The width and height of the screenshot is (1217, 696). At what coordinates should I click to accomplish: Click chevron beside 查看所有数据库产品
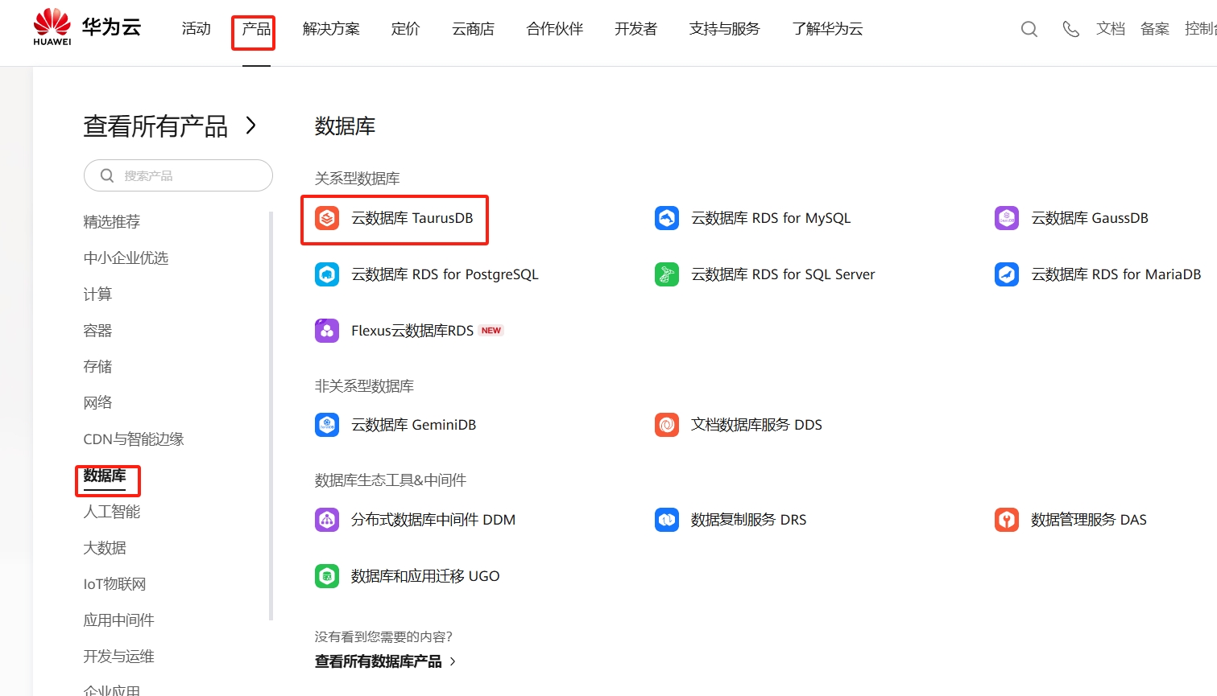coord(453,661)
